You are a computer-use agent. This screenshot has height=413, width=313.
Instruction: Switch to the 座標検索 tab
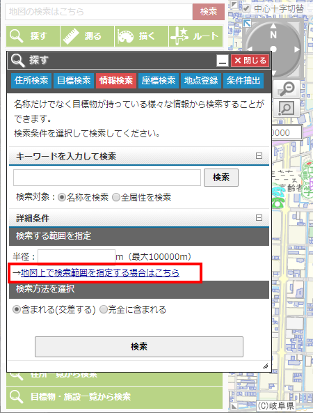pos(159,80)
